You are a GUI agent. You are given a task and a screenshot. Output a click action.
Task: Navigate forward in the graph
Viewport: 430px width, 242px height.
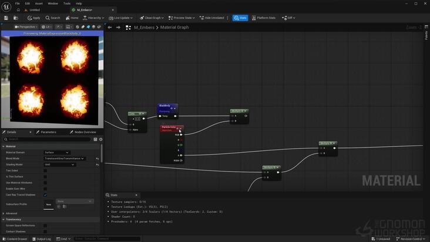point(118,28)
